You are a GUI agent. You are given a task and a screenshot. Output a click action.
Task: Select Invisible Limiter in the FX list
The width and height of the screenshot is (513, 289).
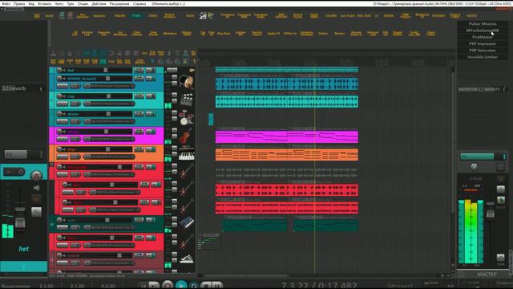coord(483,57)
